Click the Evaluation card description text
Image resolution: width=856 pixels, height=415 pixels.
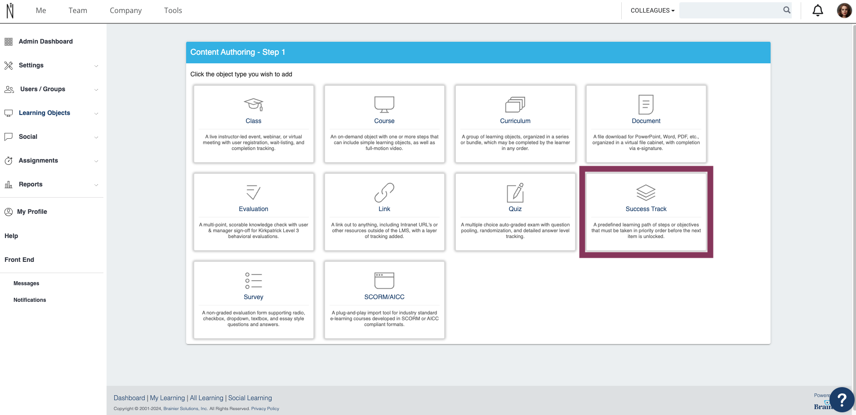point(254,230)
